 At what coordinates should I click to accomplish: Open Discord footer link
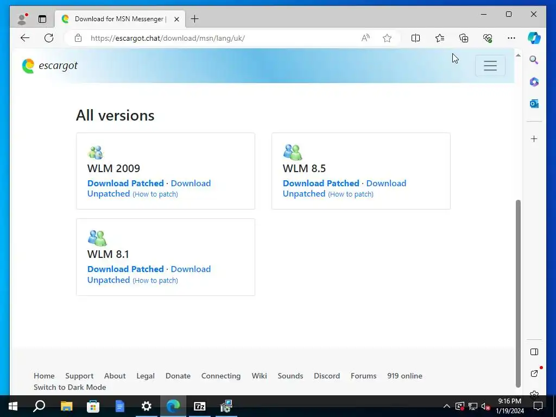coord(327,376)
